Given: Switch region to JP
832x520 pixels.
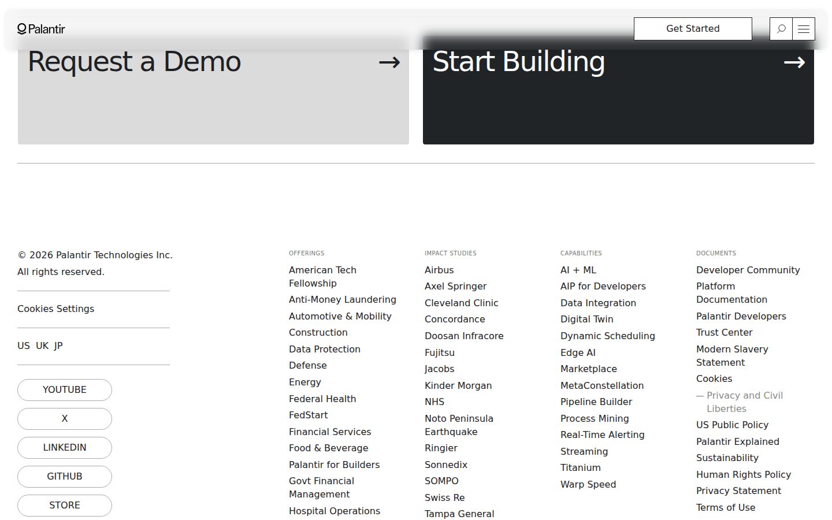Looking at the screenshot, I should pyautogui.click(x=58, y=346).
